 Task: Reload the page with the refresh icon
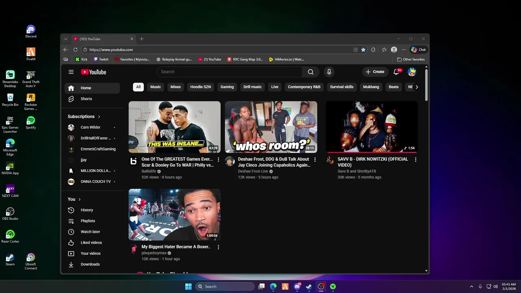coord(75,50)
